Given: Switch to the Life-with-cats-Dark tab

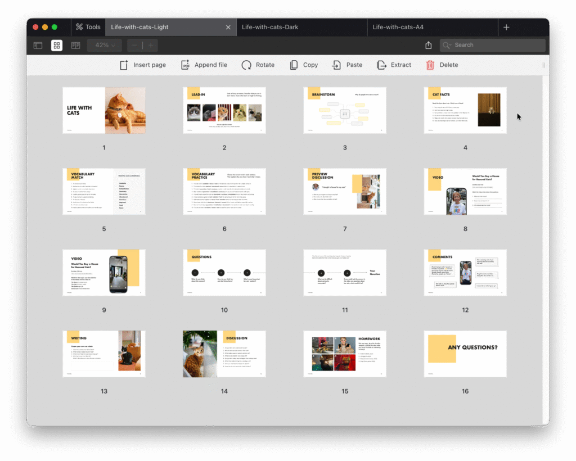Looking at the screenshot, I should (x=270, y=27).
